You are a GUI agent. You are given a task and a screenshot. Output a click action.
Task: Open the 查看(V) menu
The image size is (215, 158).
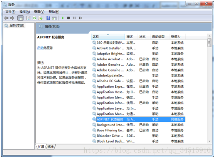[39, 12]
